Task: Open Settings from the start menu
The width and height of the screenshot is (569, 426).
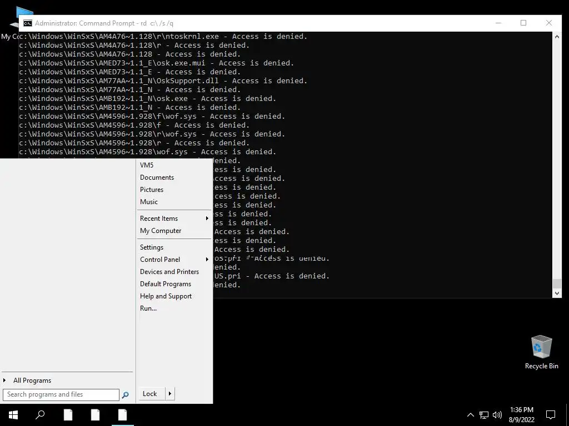Action: coord(152,247)
